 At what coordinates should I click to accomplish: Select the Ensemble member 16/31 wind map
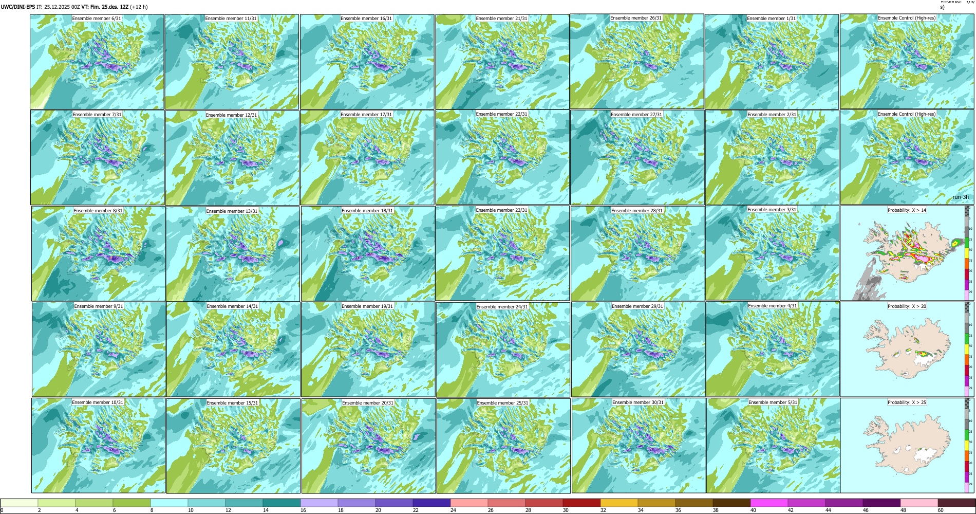coord(367,62)
